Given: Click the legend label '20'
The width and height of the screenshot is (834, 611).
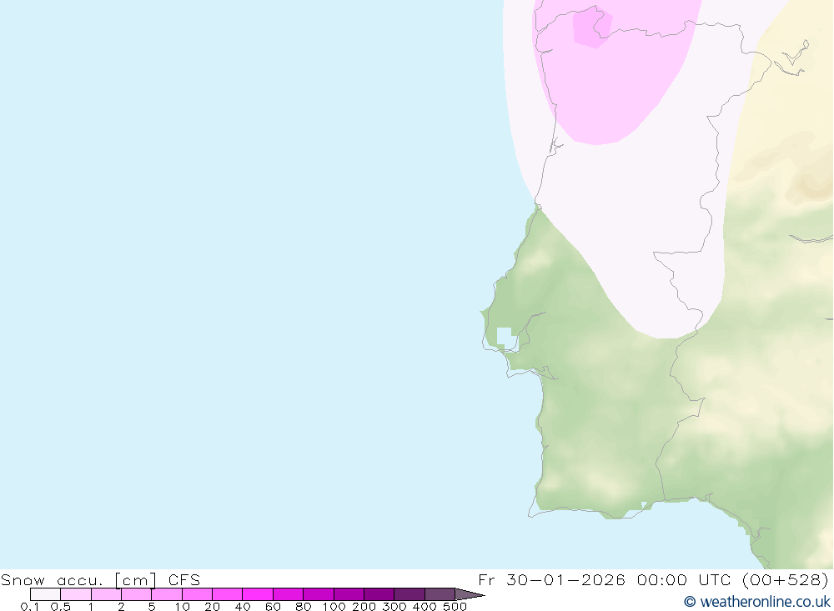Looking at the screenshot, I should point(212,606).
